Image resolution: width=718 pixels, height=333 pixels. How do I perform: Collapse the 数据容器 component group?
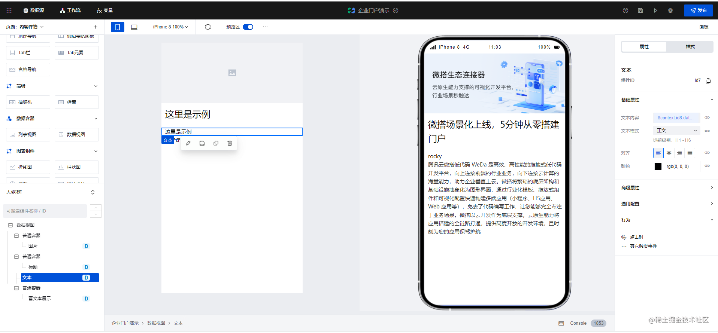96,119
